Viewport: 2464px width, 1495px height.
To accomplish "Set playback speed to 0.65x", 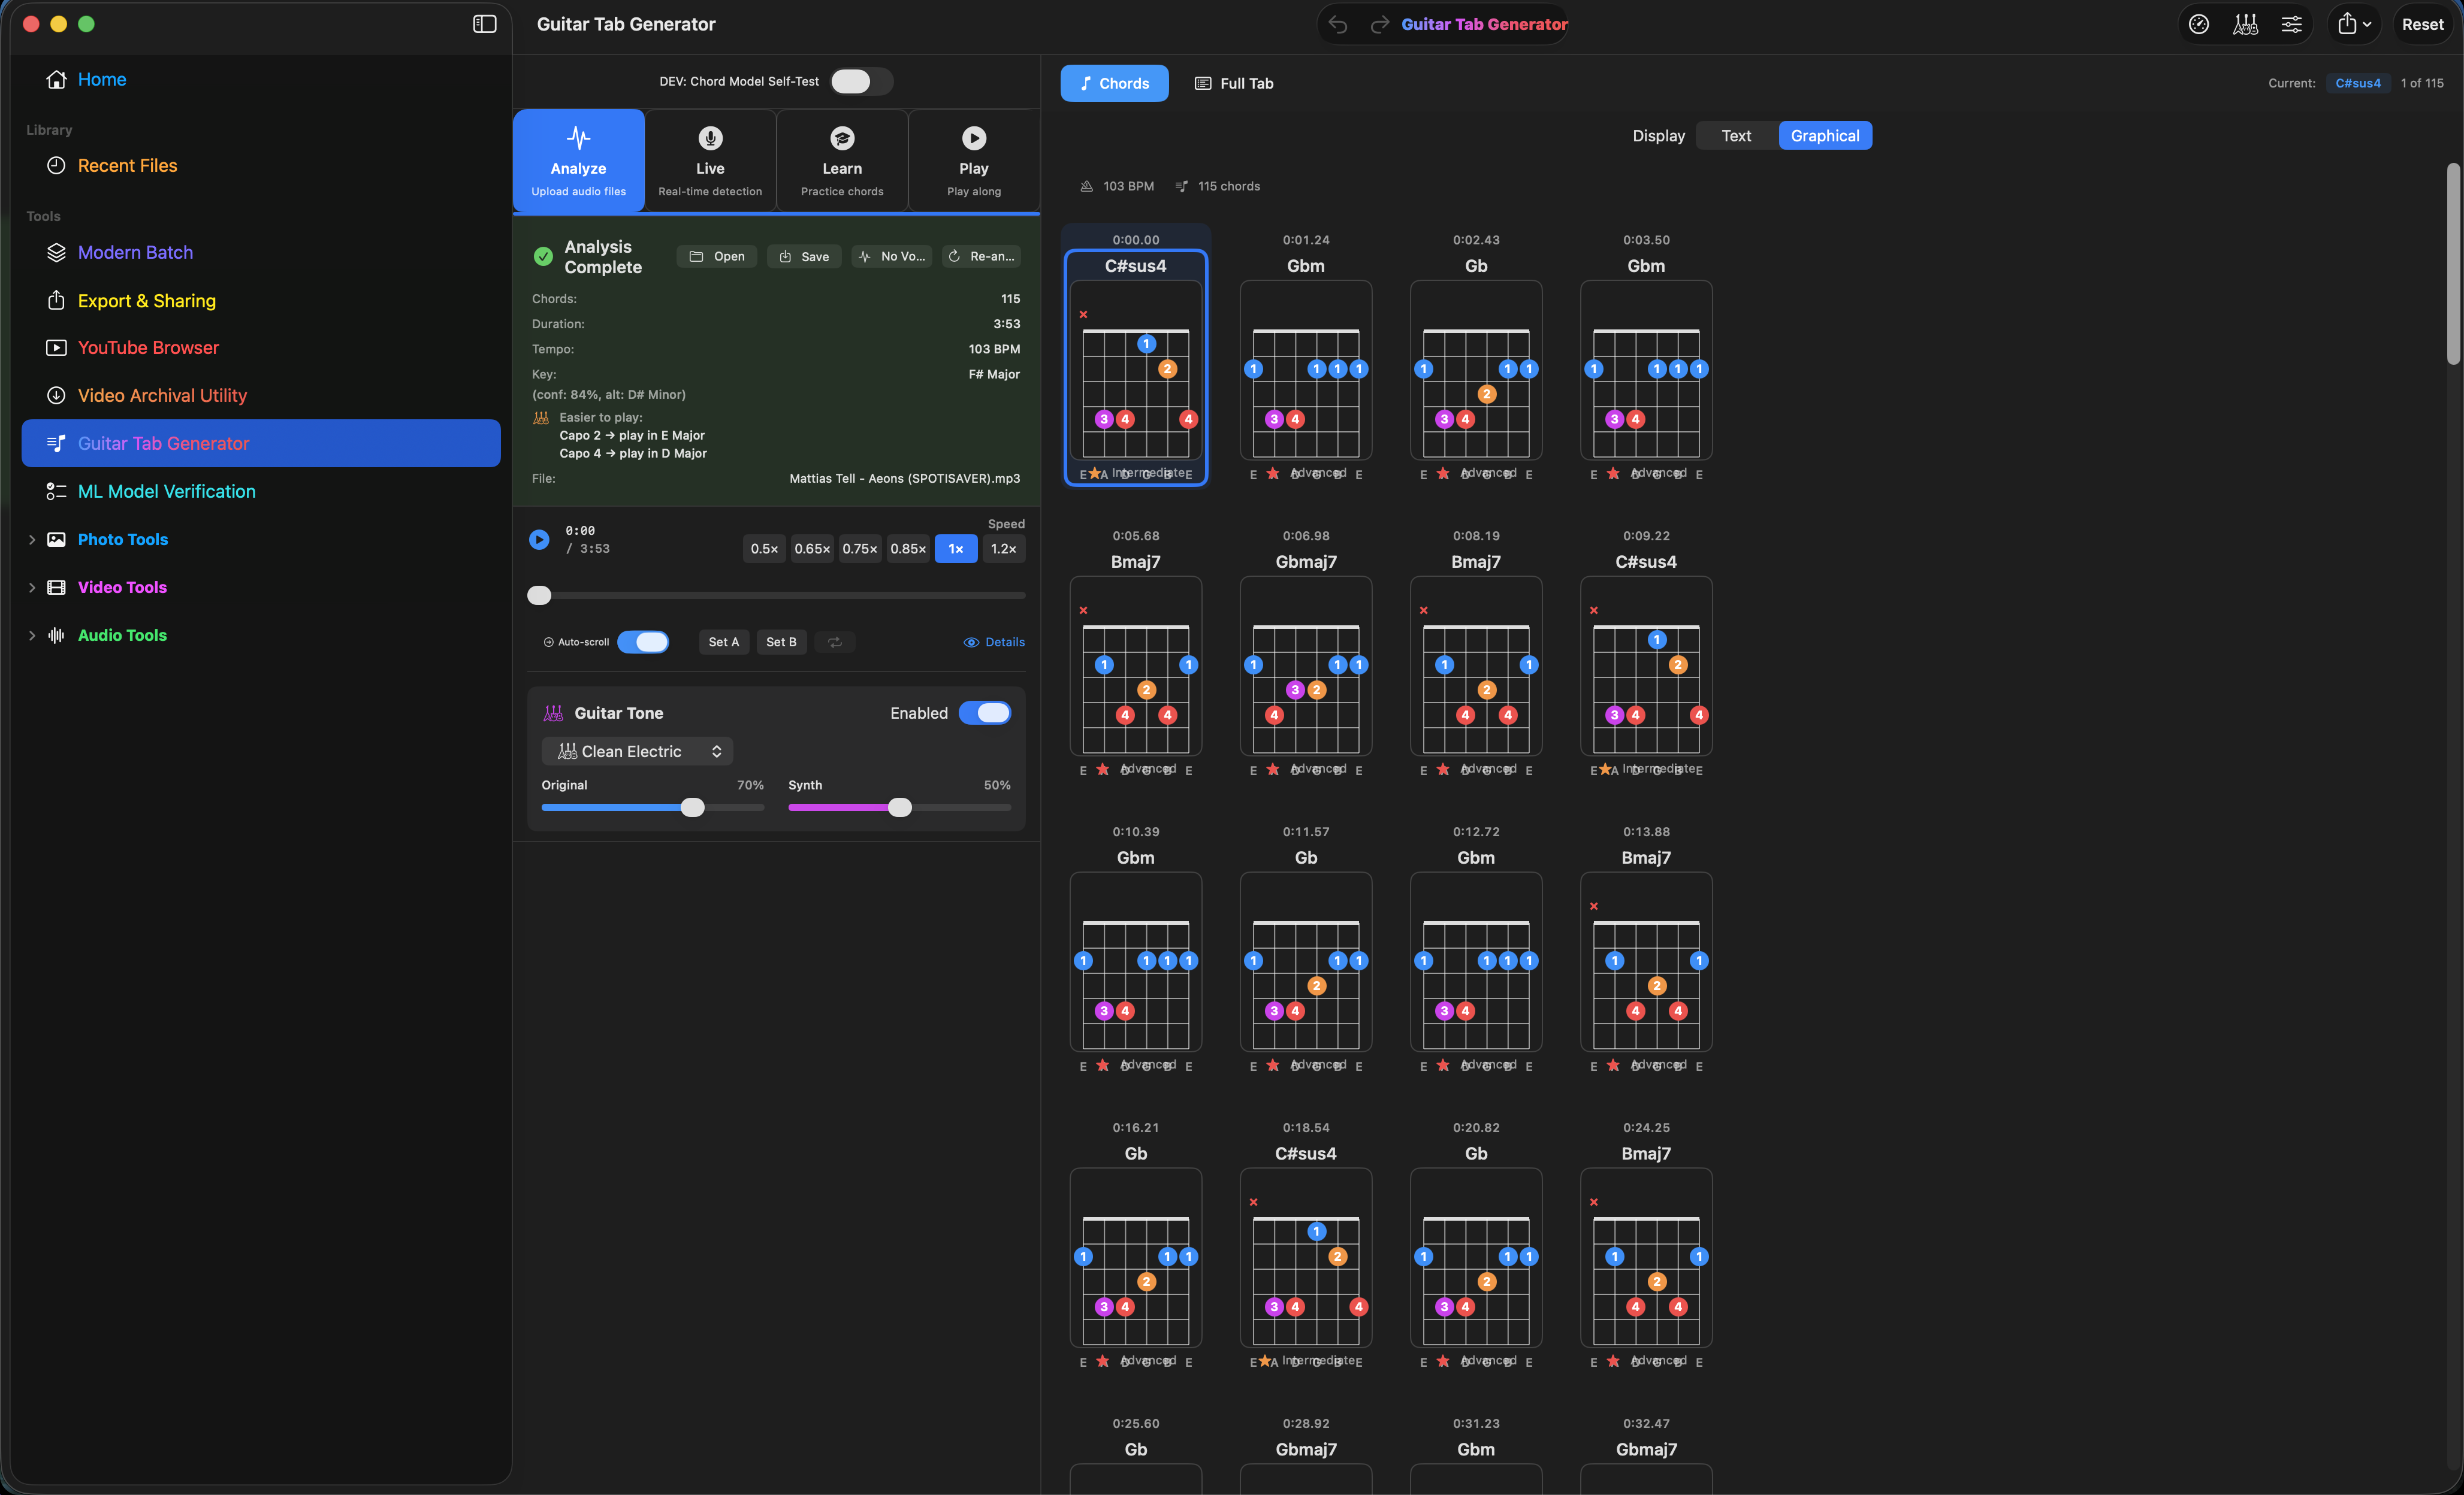I will click(x=812, y=549).
